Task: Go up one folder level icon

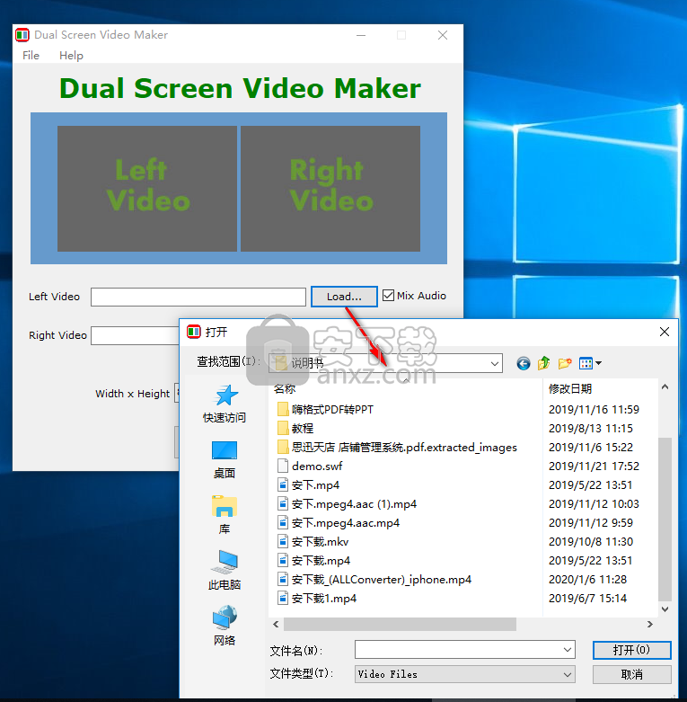Action: click(544, 363)
